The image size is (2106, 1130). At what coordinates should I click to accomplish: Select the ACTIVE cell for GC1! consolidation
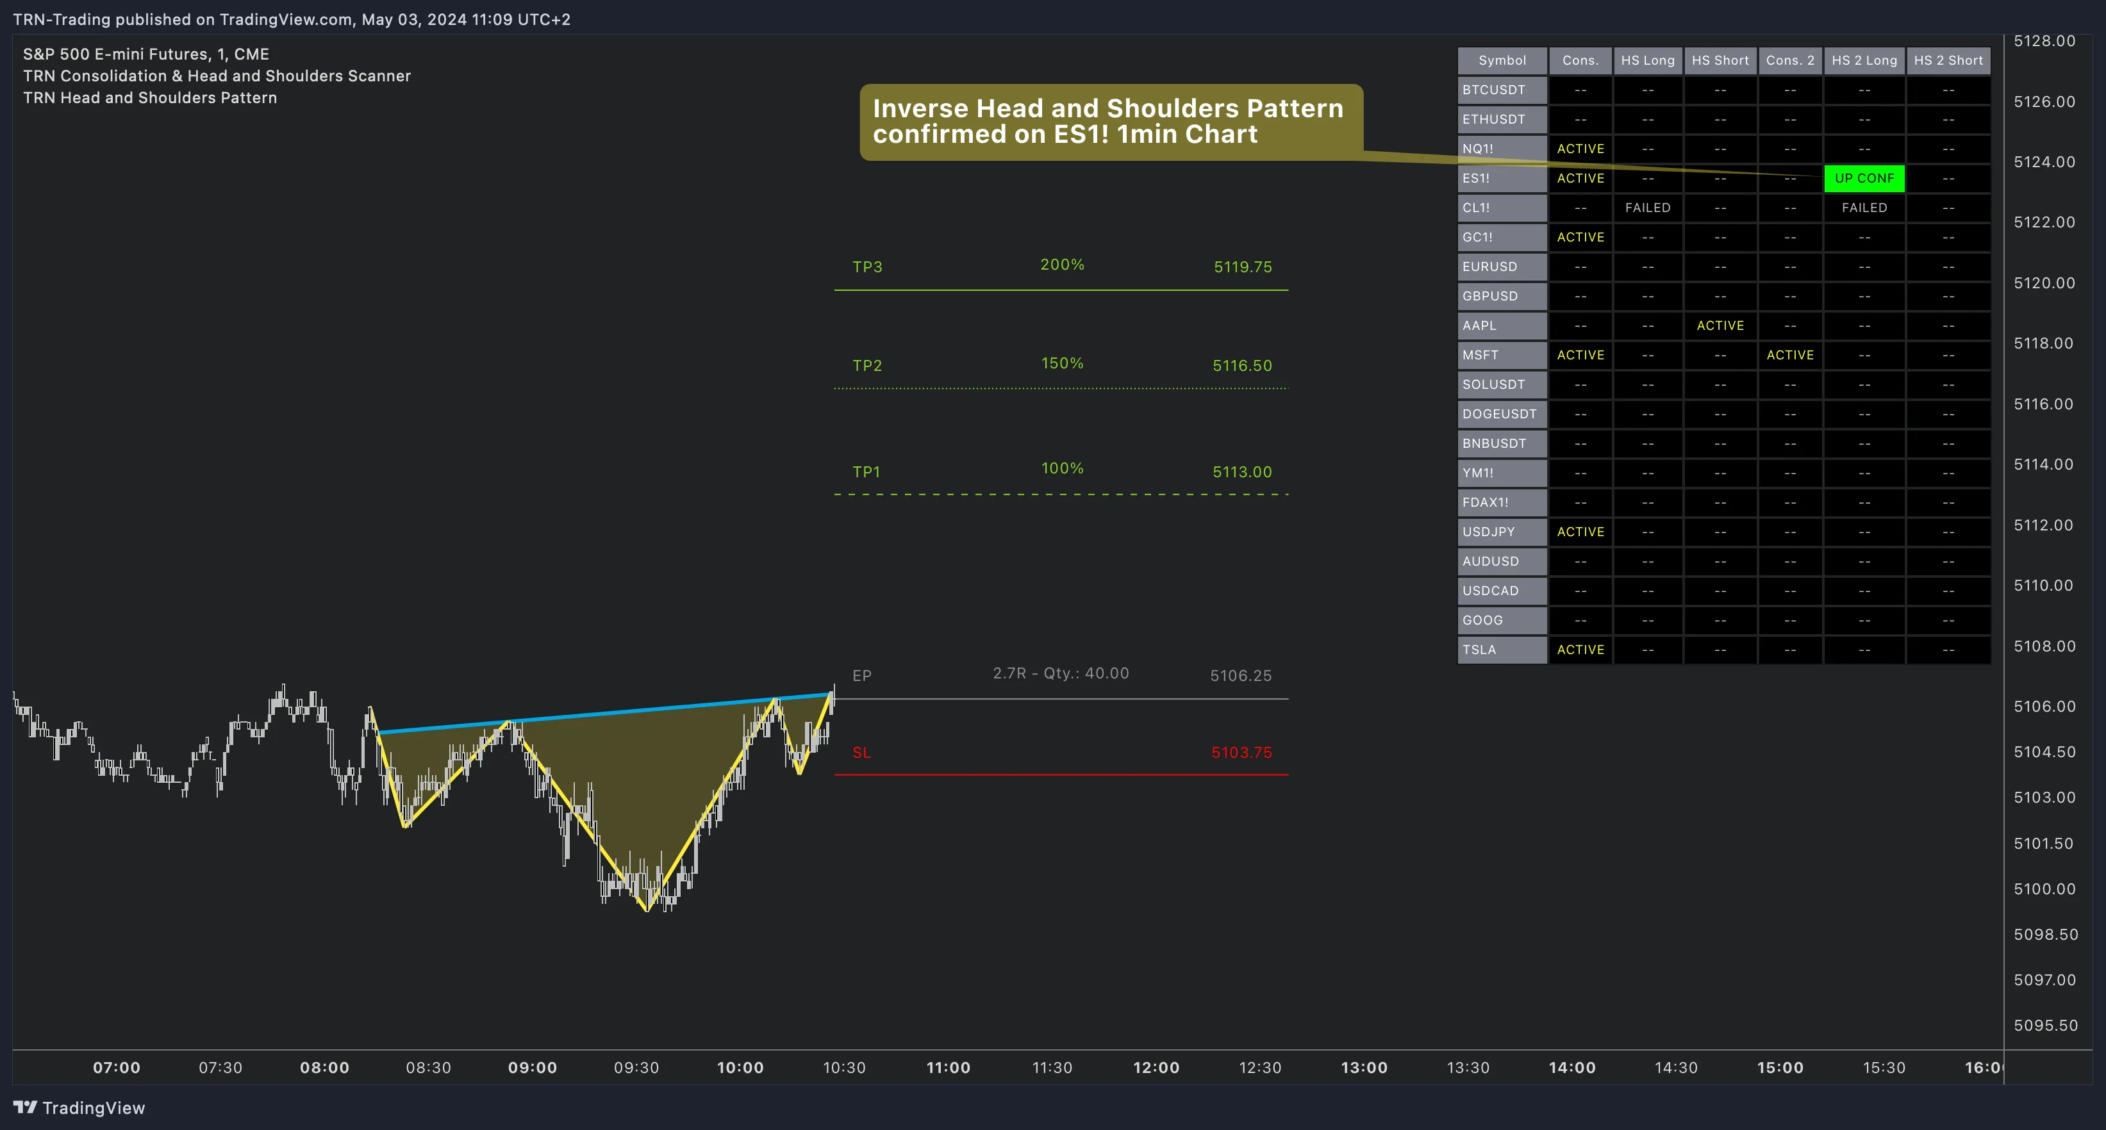click(1580, 237)
